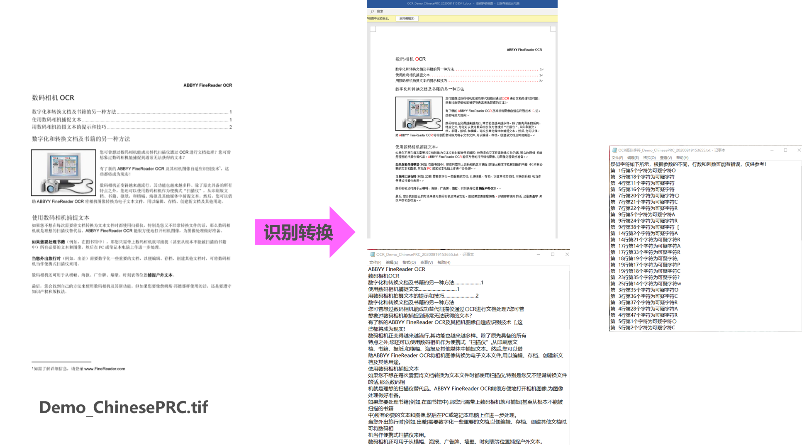Image resolution: width=802 pixels, height=445 pixels.
Task: Click the 使用数码相机捕捉文本 section heading in Word body
Action: coord(415,147)
